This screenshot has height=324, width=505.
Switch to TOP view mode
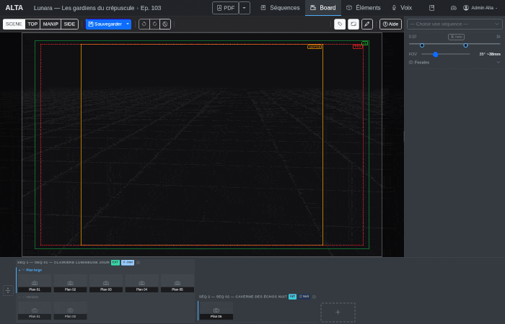point(32,24)
